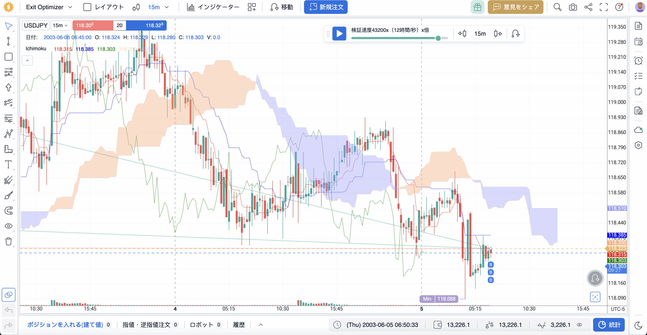Open the limit and stop orders tab

150,325
